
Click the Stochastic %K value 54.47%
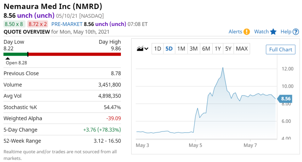tap(112, 107)
